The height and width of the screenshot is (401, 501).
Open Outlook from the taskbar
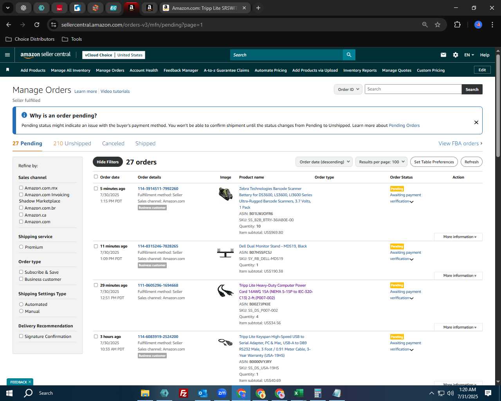202,393
